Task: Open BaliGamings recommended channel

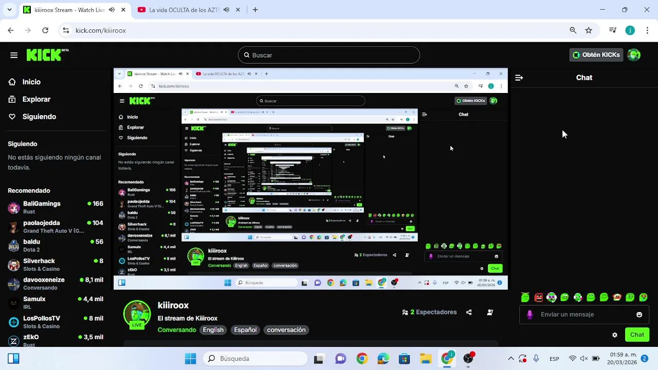Action: (56, 207)
